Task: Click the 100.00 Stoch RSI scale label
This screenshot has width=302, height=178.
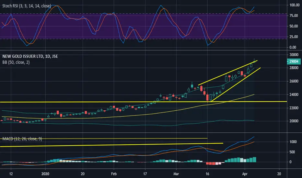Action: coord(295,5)
